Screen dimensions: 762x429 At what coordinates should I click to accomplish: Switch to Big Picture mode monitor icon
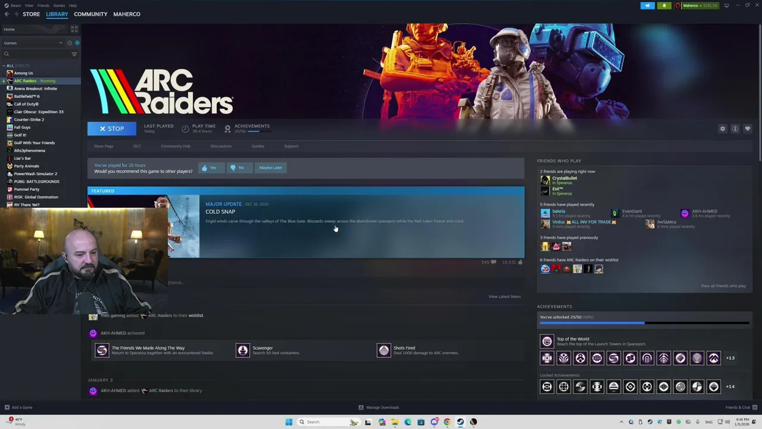726,5
